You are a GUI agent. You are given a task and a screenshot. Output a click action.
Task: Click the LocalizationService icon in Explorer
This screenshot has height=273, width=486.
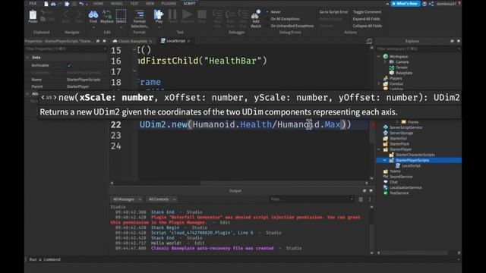[386, 187]
